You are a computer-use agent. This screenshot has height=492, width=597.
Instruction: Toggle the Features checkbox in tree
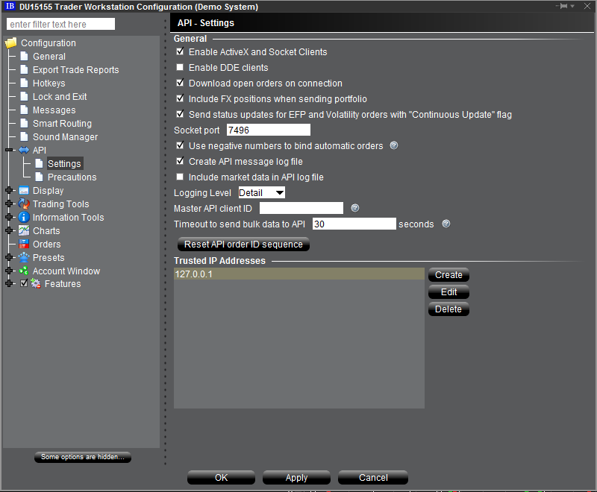24,283
